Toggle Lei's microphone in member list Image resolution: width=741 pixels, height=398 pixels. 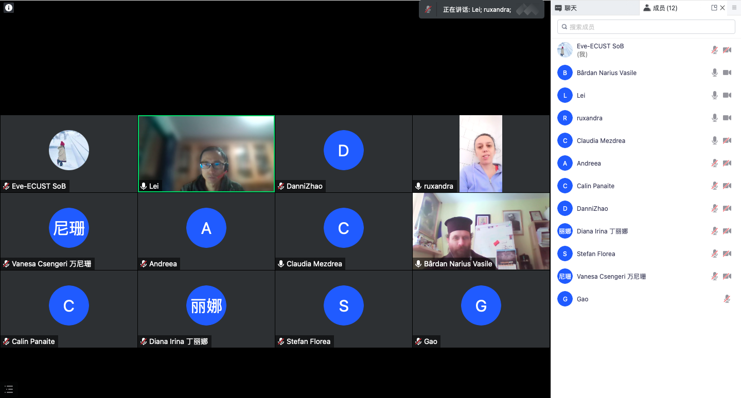coord(714,95)
